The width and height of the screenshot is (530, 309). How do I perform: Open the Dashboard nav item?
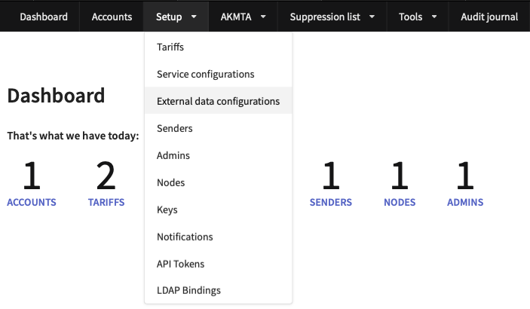click(x=44, y=17)
